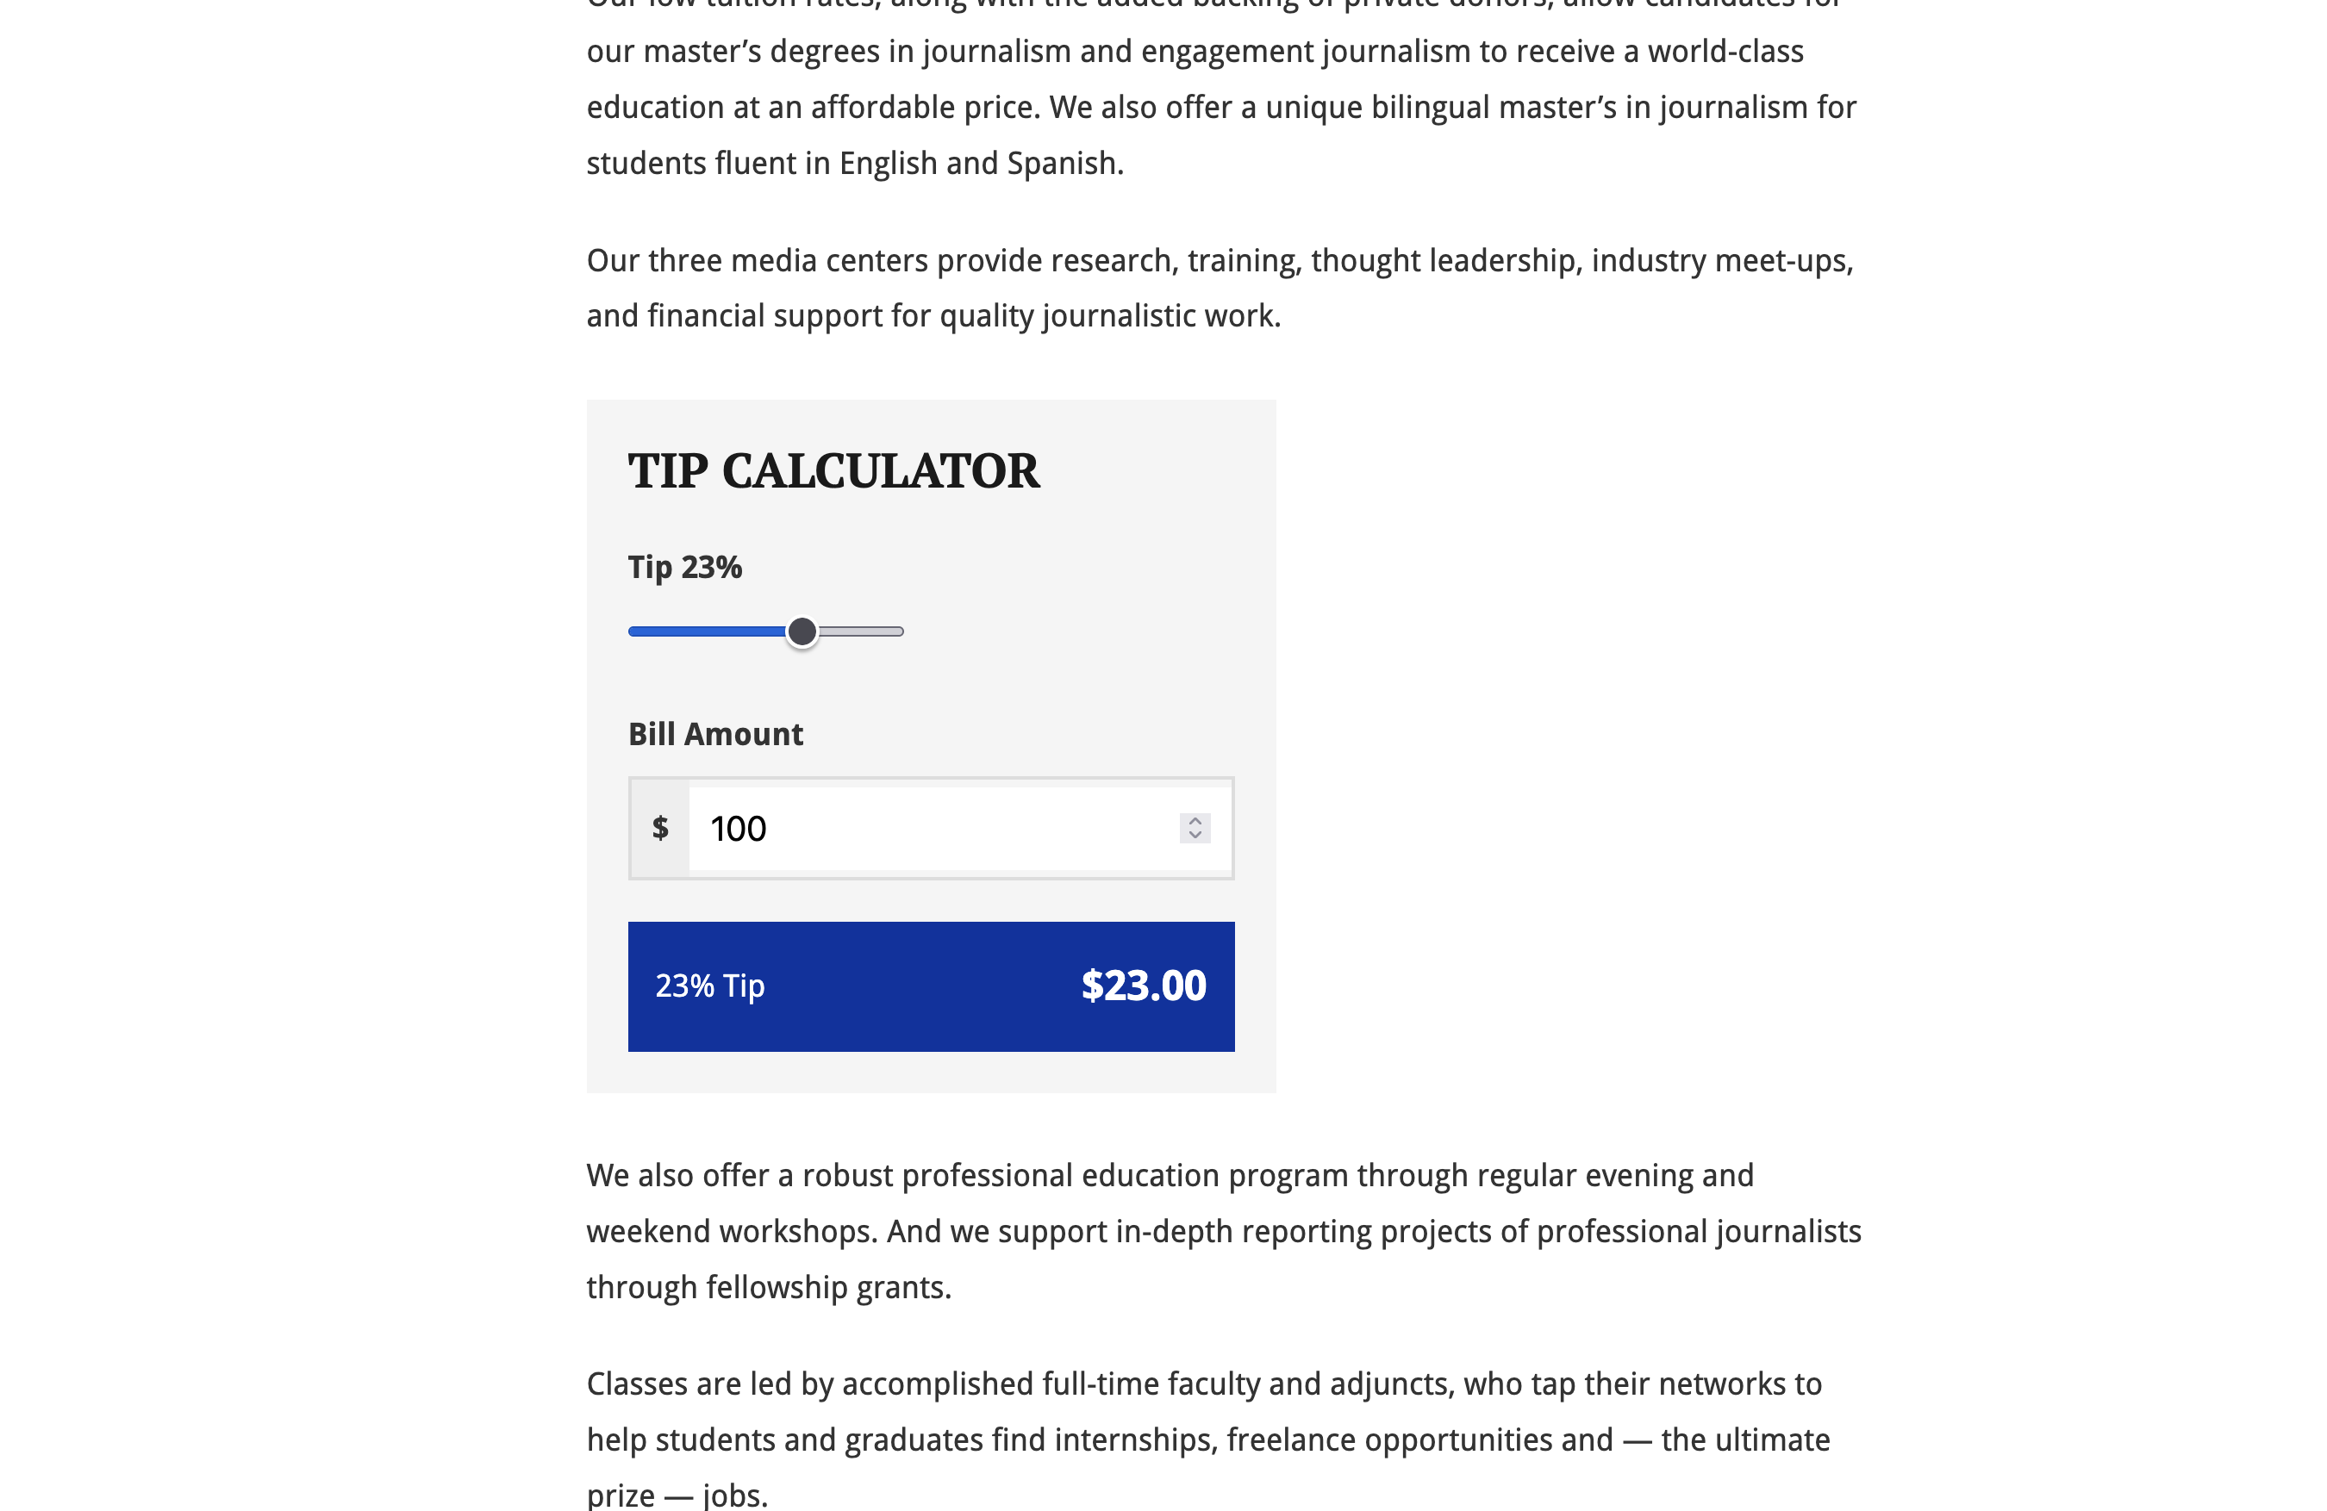
Task: Select the TIP CALCULATOR heading
Action: coord(833,471)
